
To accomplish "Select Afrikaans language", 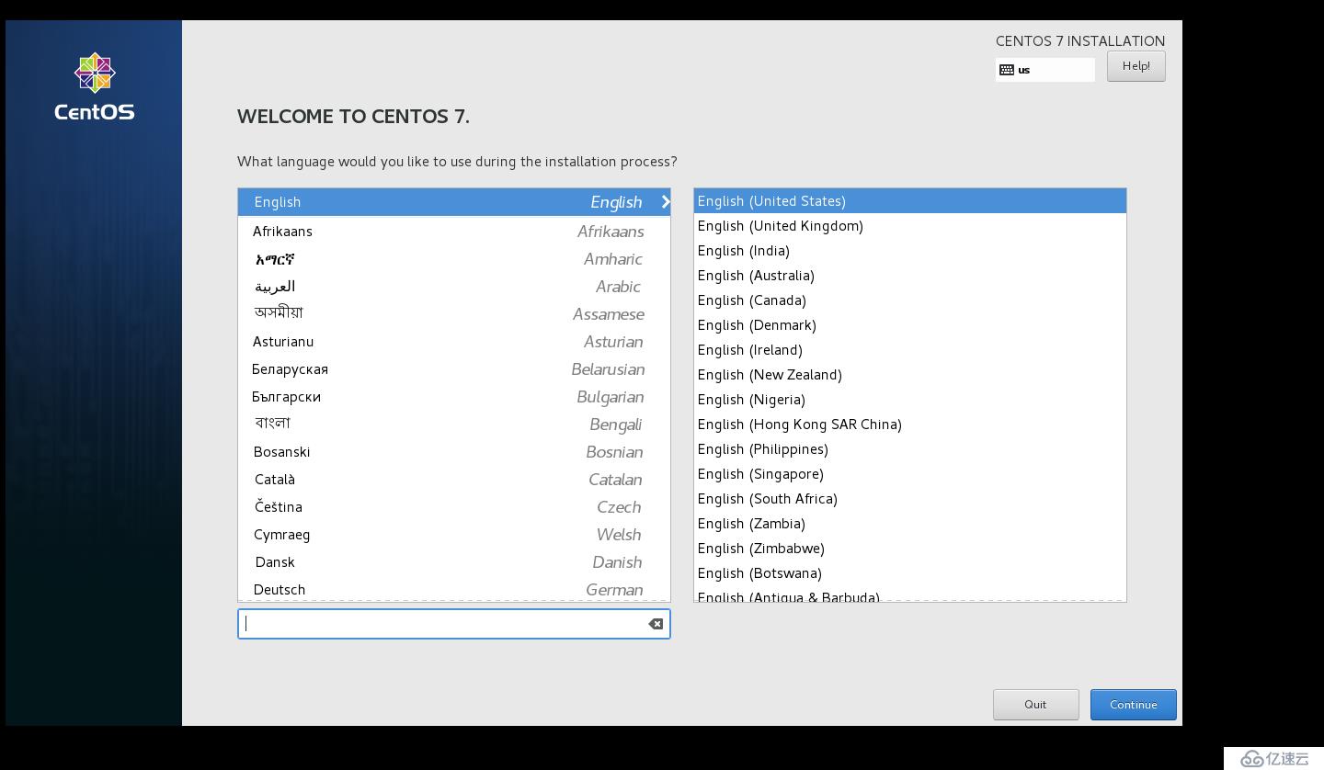I will coord(454,232).
